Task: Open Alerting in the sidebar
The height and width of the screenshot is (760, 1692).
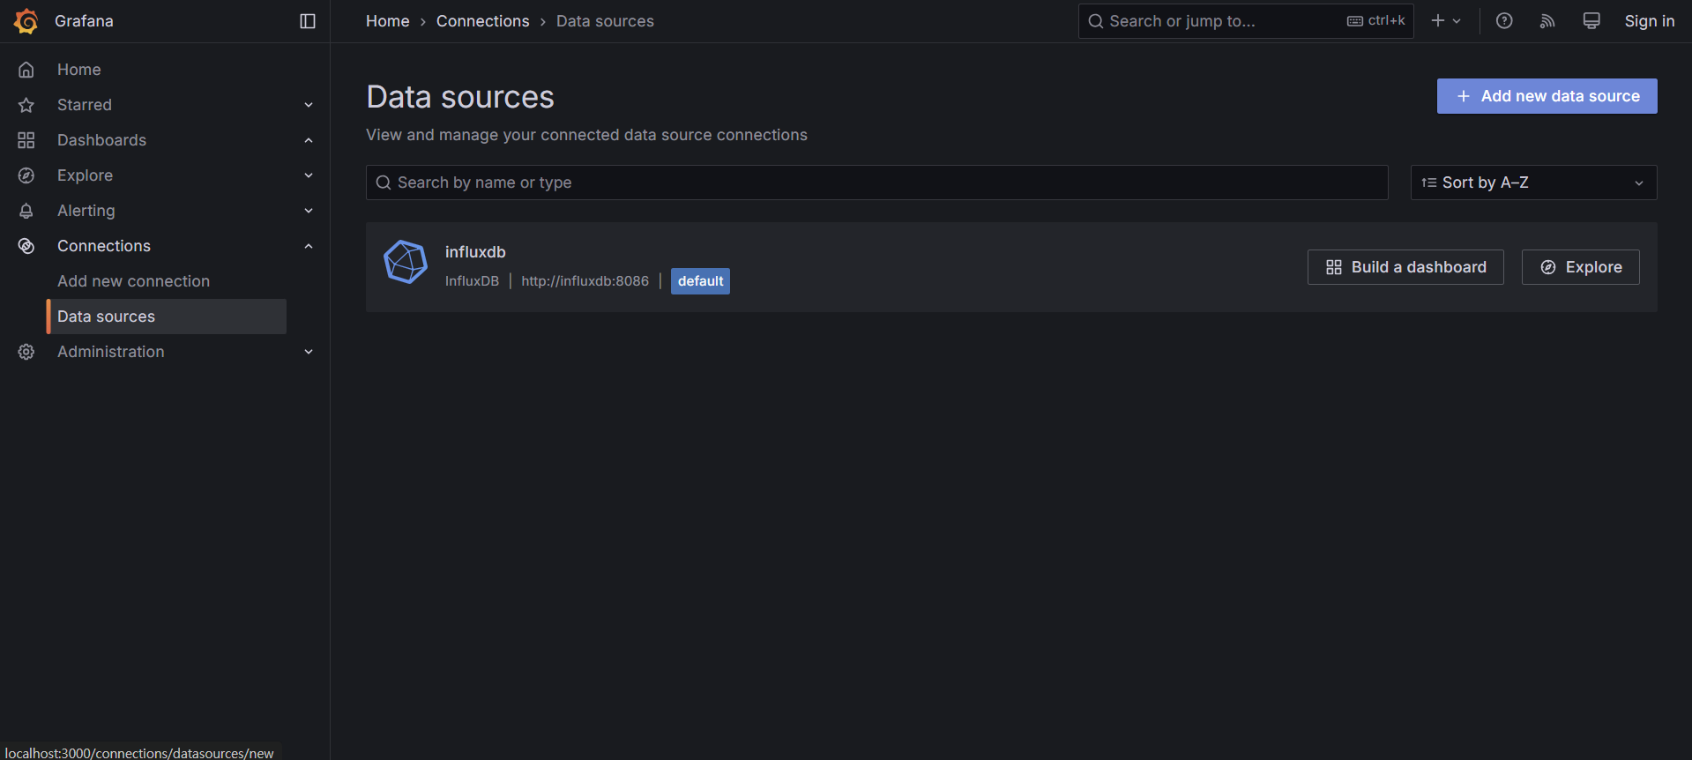Action: [x=86, y=211]
